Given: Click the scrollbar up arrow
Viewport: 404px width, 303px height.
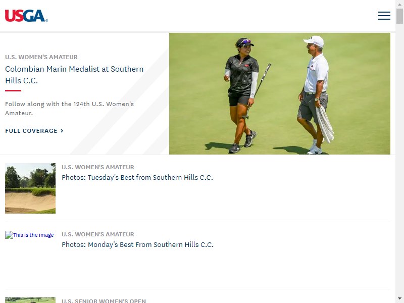Looking at the screenshot, I should [x=399, y=4].
